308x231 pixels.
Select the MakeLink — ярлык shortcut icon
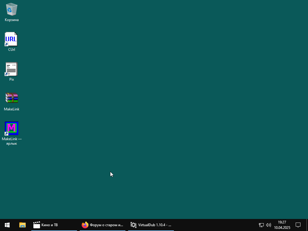pos(11,128)
